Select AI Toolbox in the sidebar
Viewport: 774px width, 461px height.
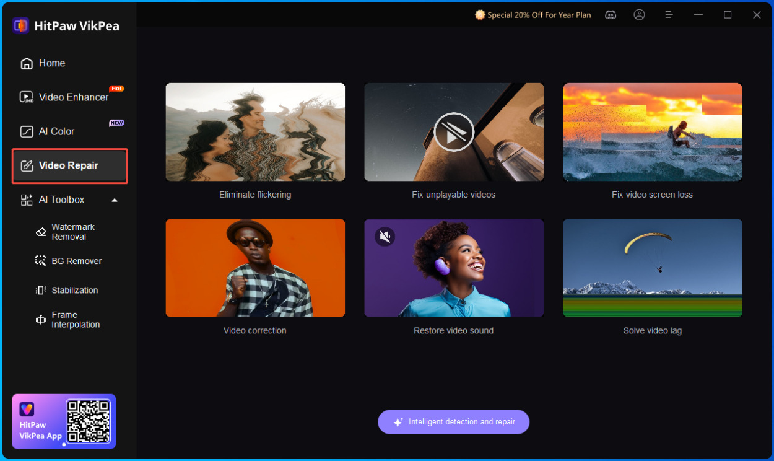coord(61,200)
